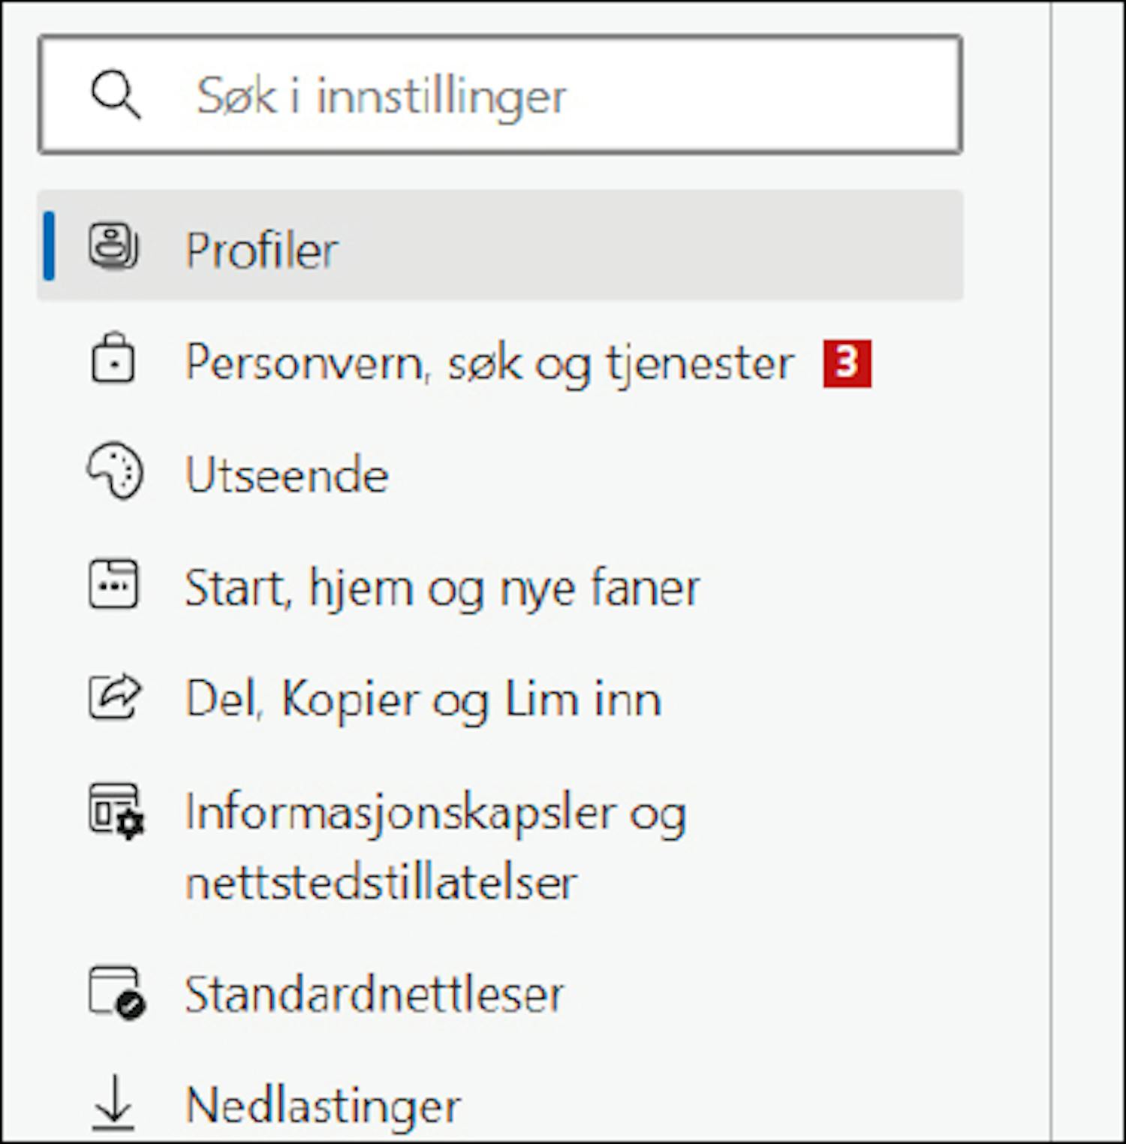The image size is (1126, 1144).
Task: Open 'Personvern, søk og tjenester' settings
Action: (x=489, y=363)
